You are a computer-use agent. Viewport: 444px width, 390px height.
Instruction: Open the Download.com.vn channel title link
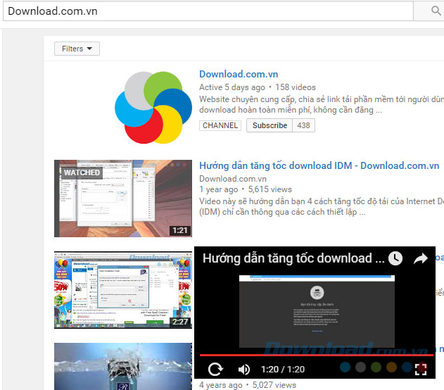[x=239, y=74]
